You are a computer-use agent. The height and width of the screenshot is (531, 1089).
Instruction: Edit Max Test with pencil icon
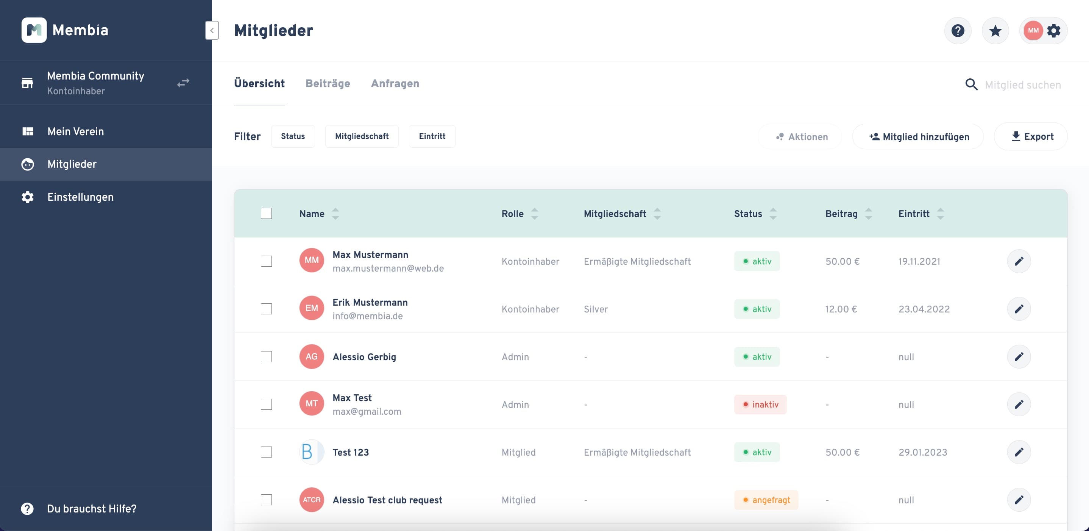click(x=1019, y=404)
